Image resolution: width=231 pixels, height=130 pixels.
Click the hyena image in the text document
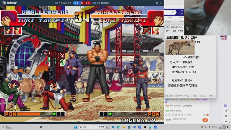pyautogui.click(x=180, y=47)
